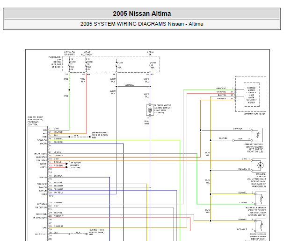Click the "2005 Nissan Altima" page heading
Screen dimensions: 284x241
pos(142,14)
